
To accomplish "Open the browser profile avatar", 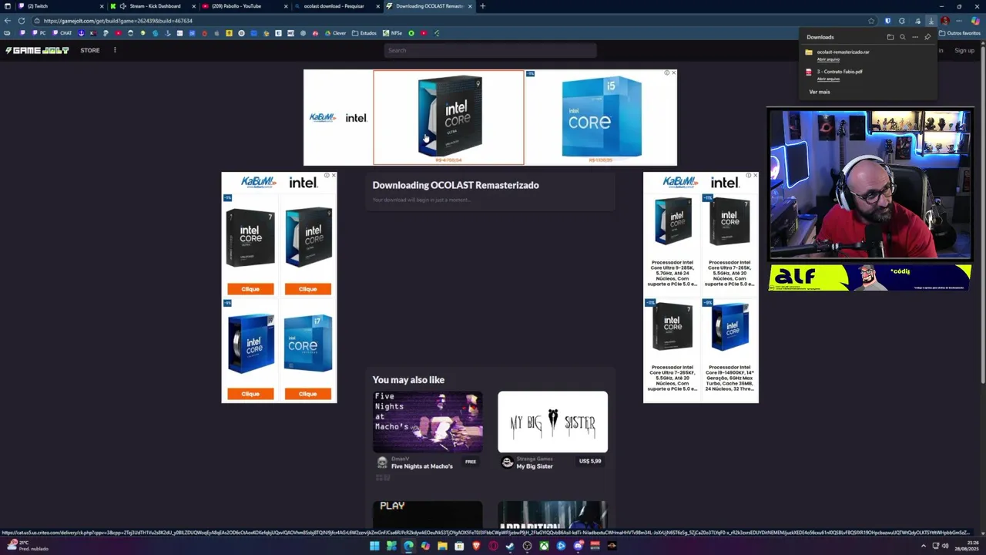I will point(945,21).
